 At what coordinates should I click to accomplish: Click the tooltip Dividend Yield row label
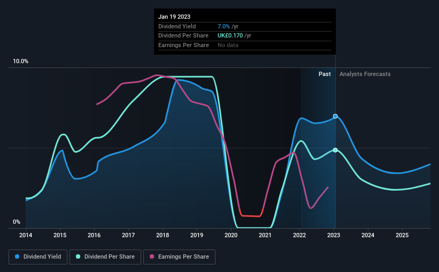pyautogui.click(x=177, y=26)
